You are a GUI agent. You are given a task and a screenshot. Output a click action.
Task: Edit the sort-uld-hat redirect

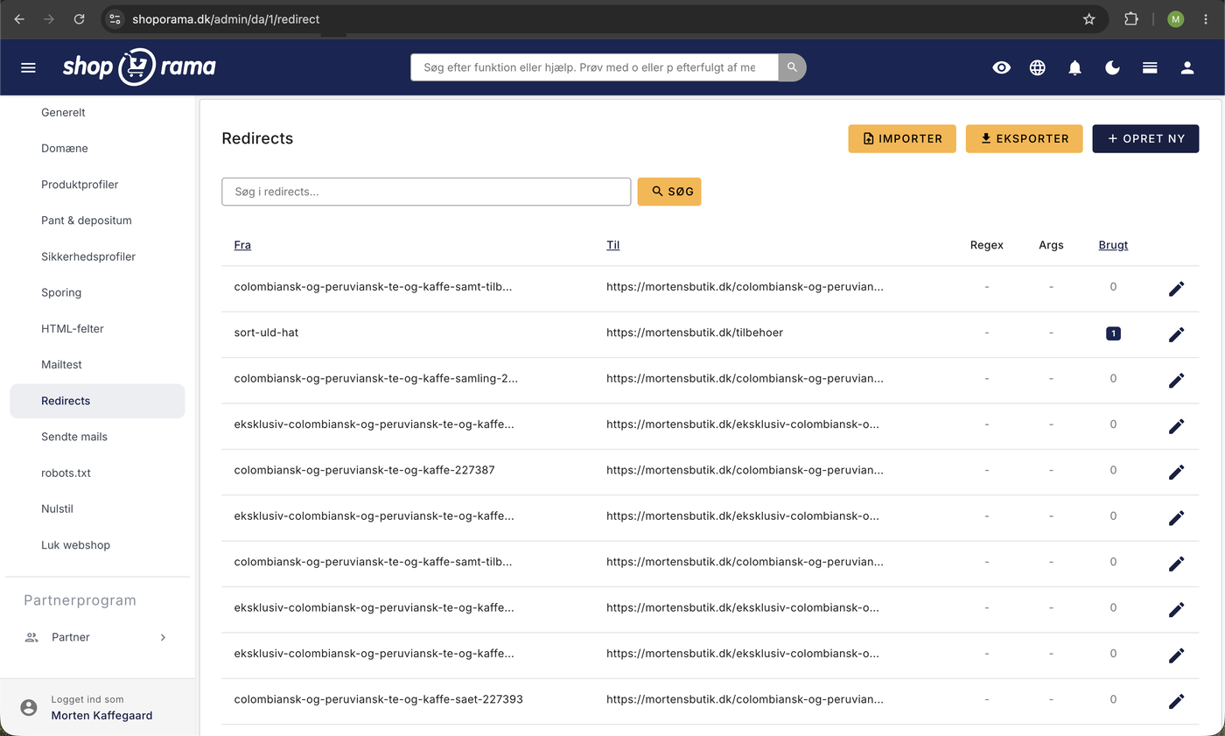1177,334
